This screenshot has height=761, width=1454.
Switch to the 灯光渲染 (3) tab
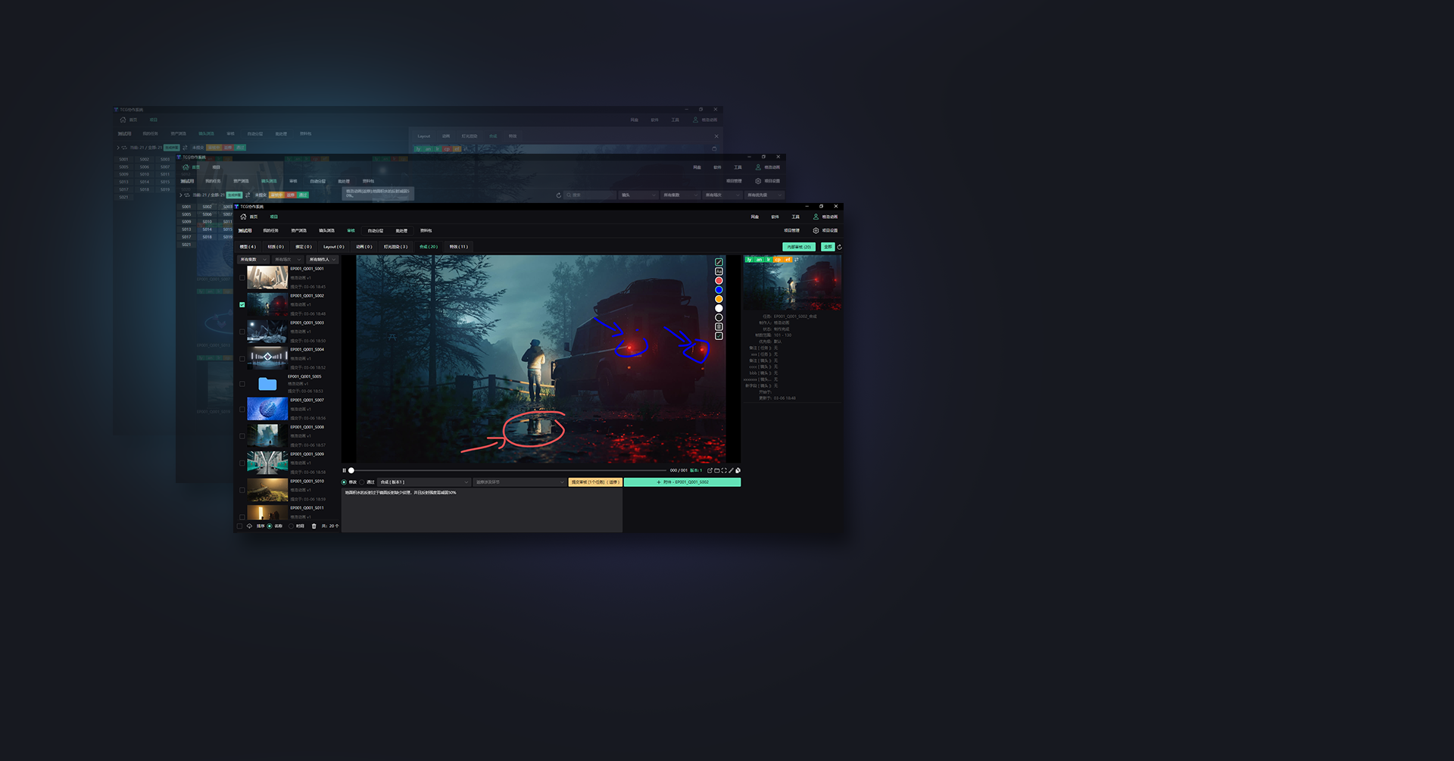(x=395, y=247)
